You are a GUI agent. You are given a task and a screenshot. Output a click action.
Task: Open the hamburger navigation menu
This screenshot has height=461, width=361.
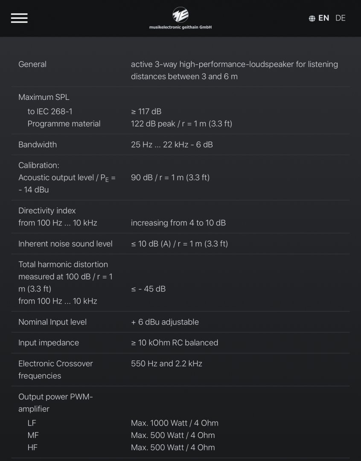click(19, 18)
